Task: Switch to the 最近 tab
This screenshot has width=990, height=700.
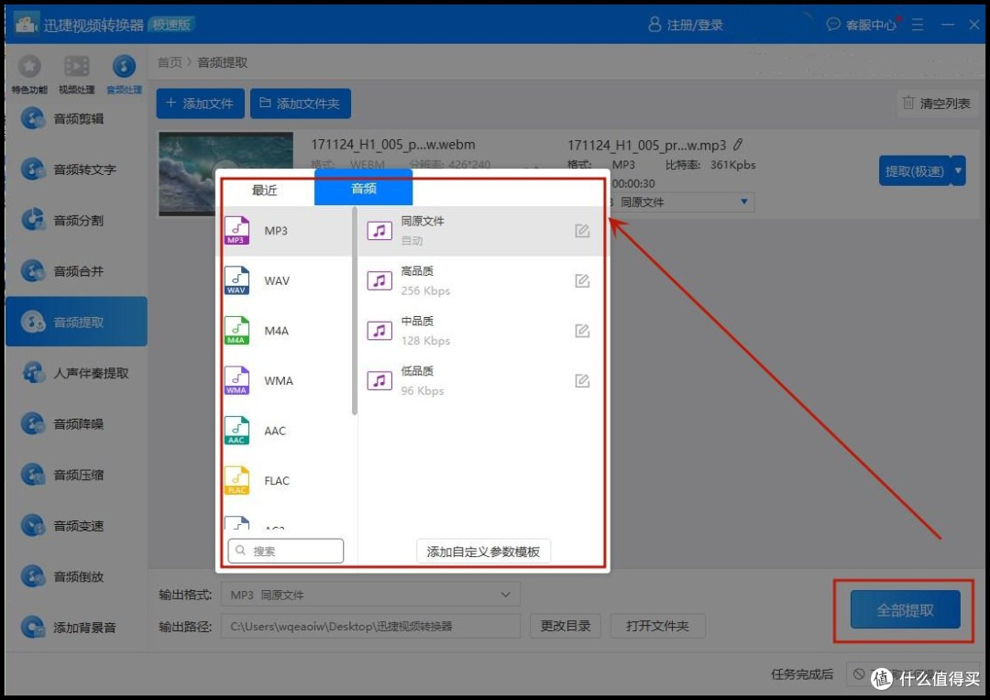Action: coord(264,190)
